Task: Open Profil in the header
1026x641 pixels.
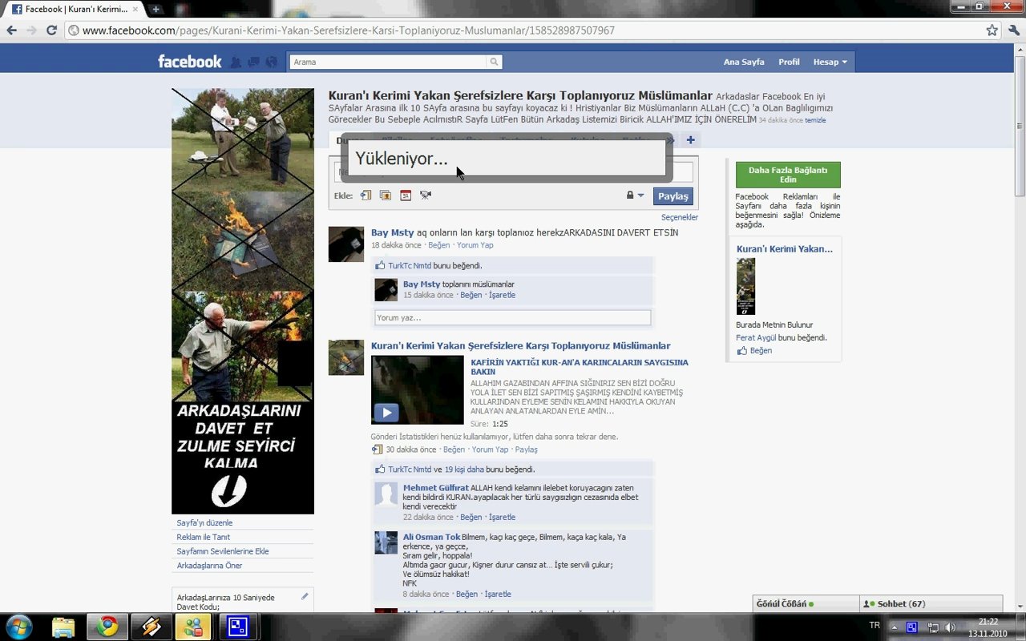Action: [x=789, y=62]
